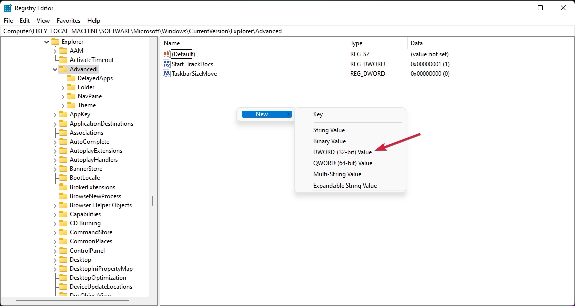The width and height of the screenshot is (575, 306).
Task: Choose DWORD (32-bit) Value from submenu
Action: (x=342, y=152)
